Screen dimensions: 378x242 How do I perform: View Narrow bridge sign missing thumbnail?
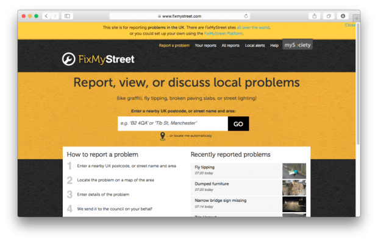coord(294,204)
